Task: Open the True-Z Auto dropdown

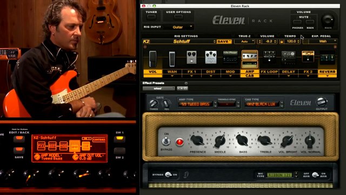Action: 244,41
